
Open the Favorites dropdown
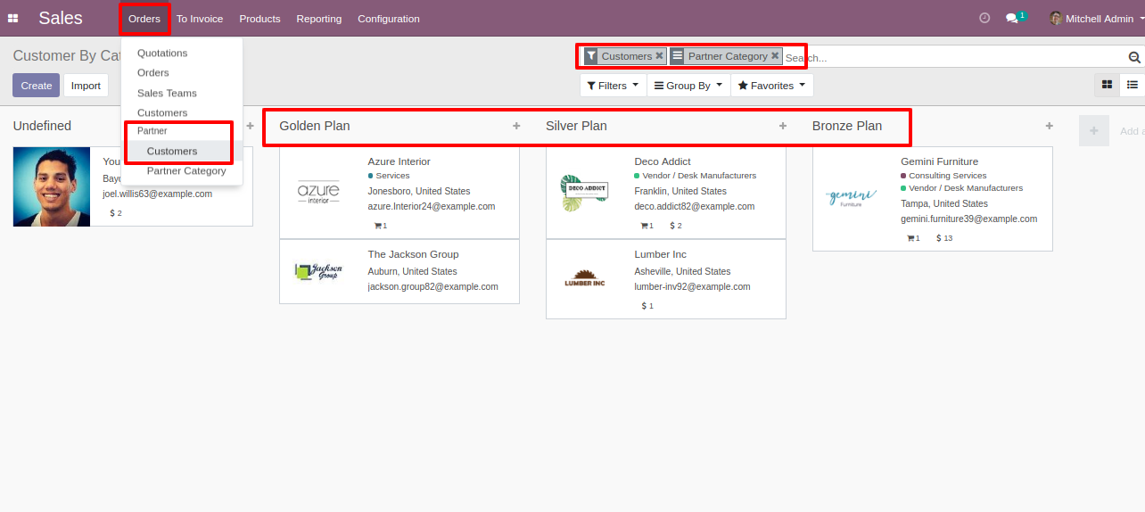pos(772,86)
